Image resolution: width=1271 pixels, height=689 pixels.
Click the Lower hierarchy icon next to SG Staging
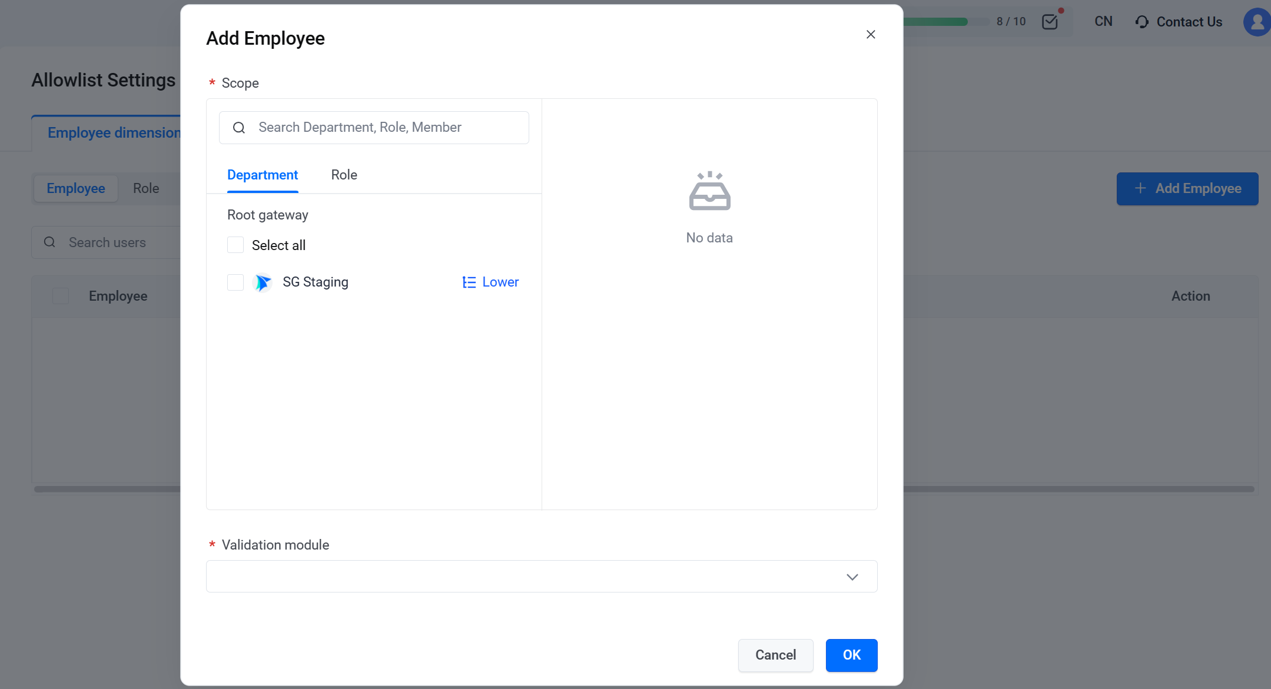469,282
